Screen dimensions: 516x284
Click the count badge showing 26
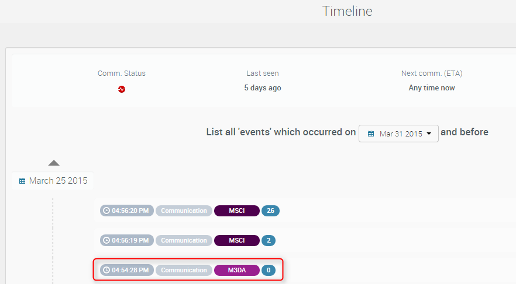click(x=270, y=211)
